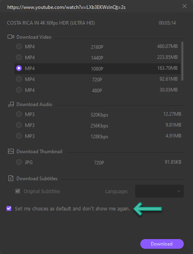Click the purple Download button
This screenshot has width=193, height=254.
pyautogui.click(x=162, y=244)
